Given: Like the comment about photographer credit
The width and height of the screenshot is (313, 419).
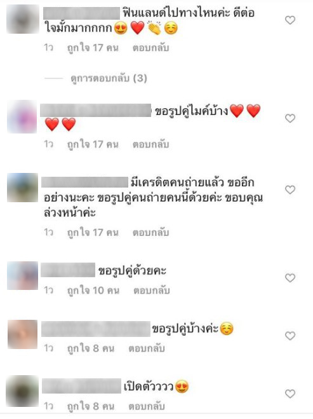Looking at the screenshot, I should click(290, 189).
